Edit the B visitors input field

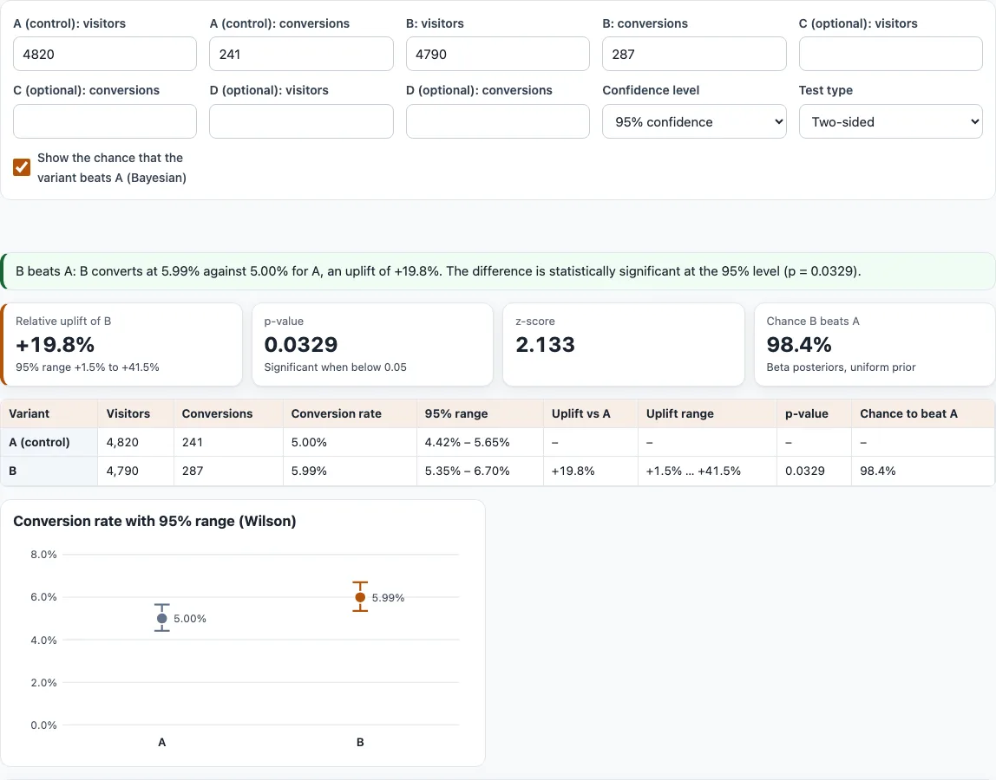pyautogui.click(x=497, y=54)
